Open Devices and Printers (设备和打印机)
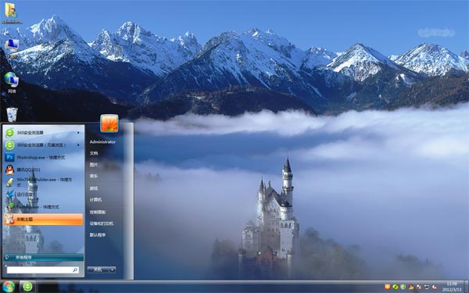This screenshot has width=469, height=293. click(102, 223)
